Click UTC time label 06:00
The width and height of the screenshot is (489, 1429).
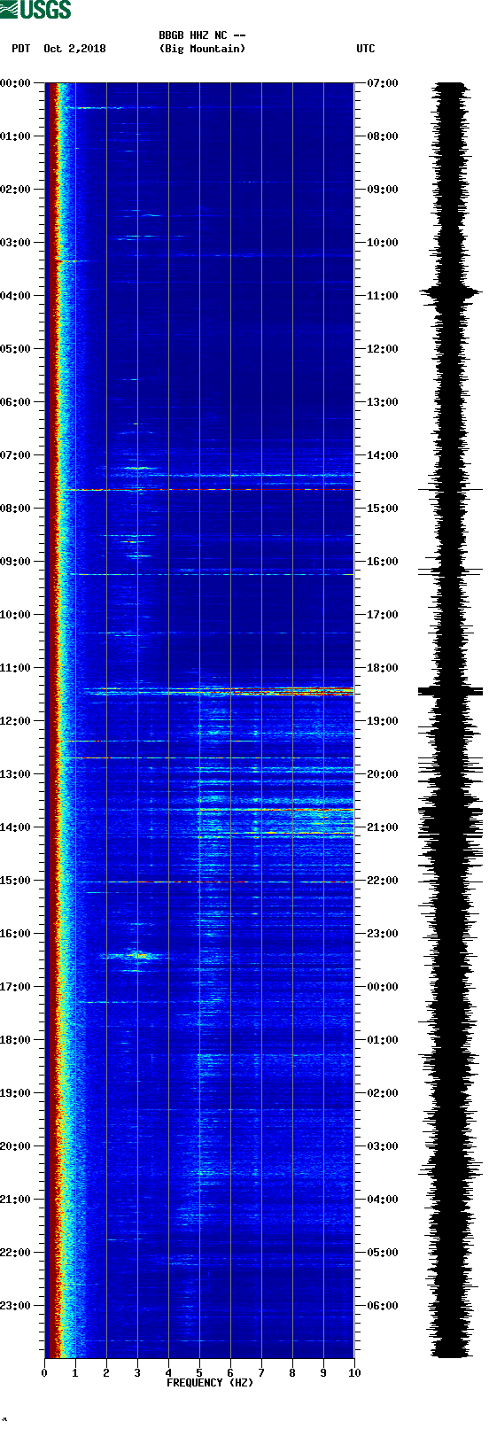point(383,1306)
